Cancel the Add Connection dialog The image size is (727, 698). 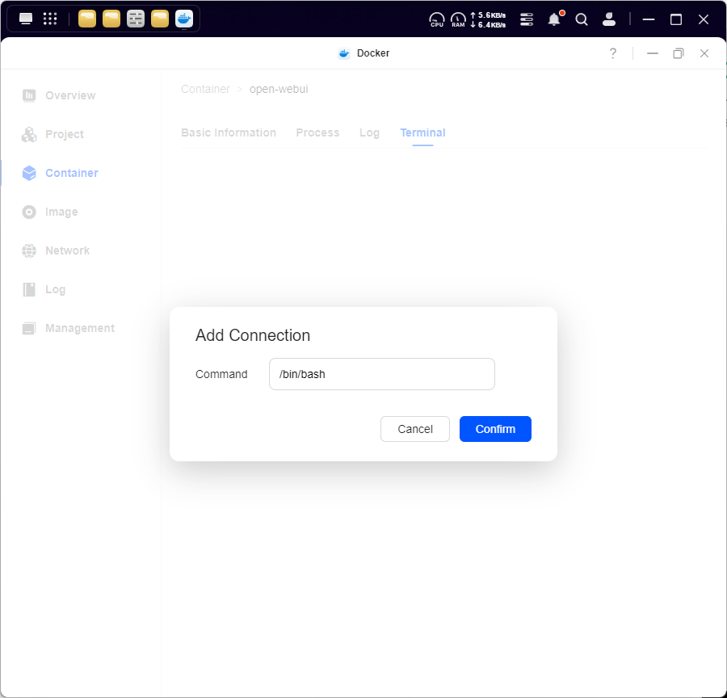tap(415, 429)
